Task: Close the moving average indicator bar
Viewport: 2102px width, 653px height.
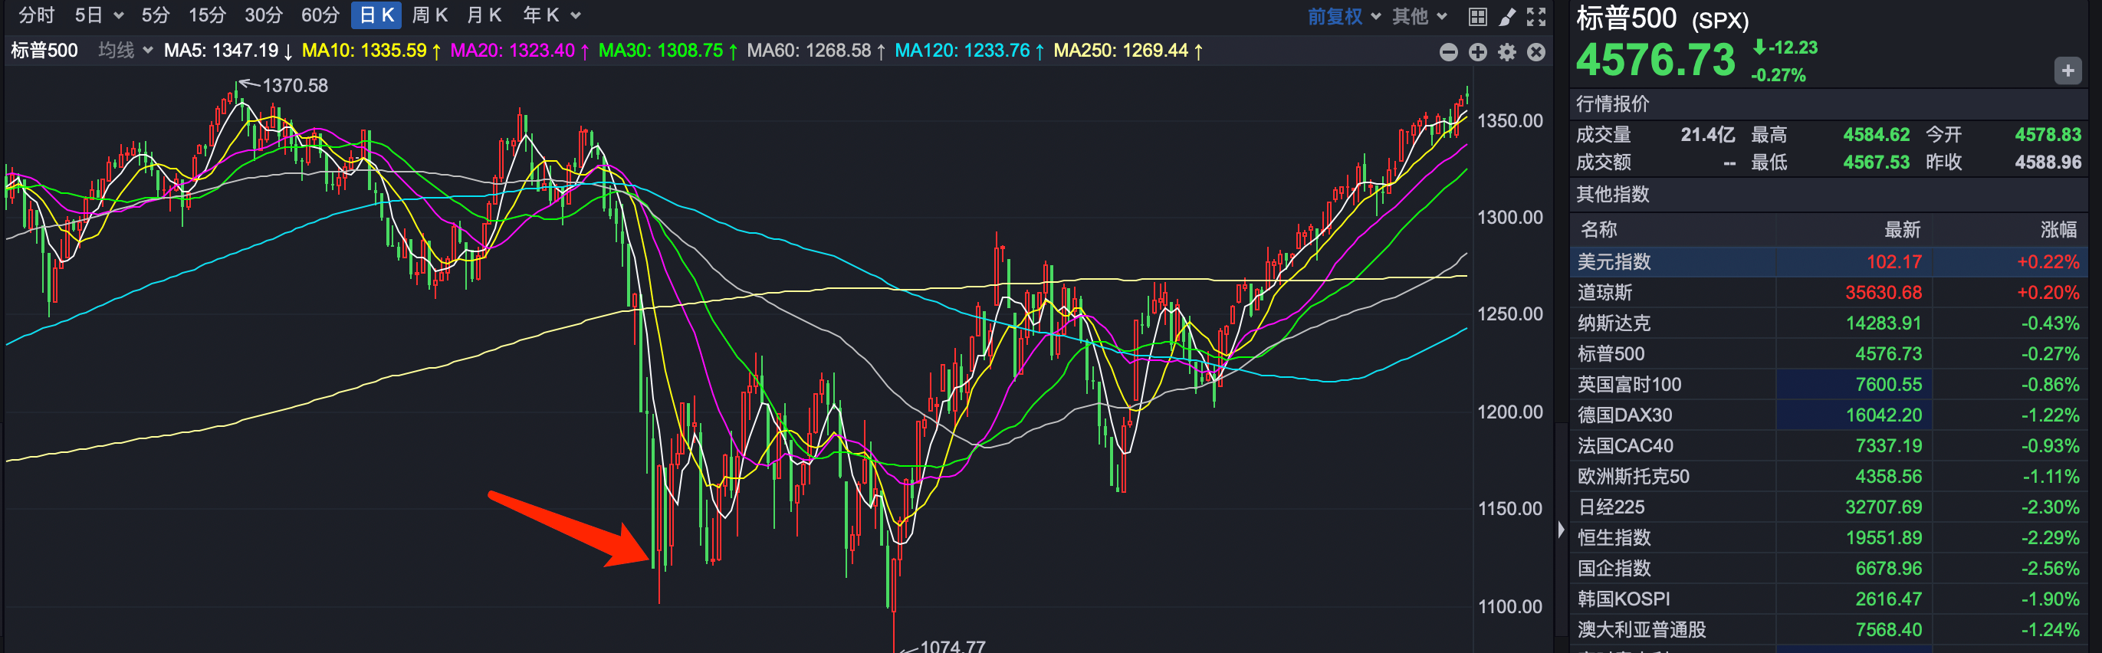Action: 1536,52
